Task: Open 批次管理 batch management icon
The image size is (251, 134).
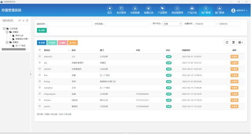Action: [121, 8]
